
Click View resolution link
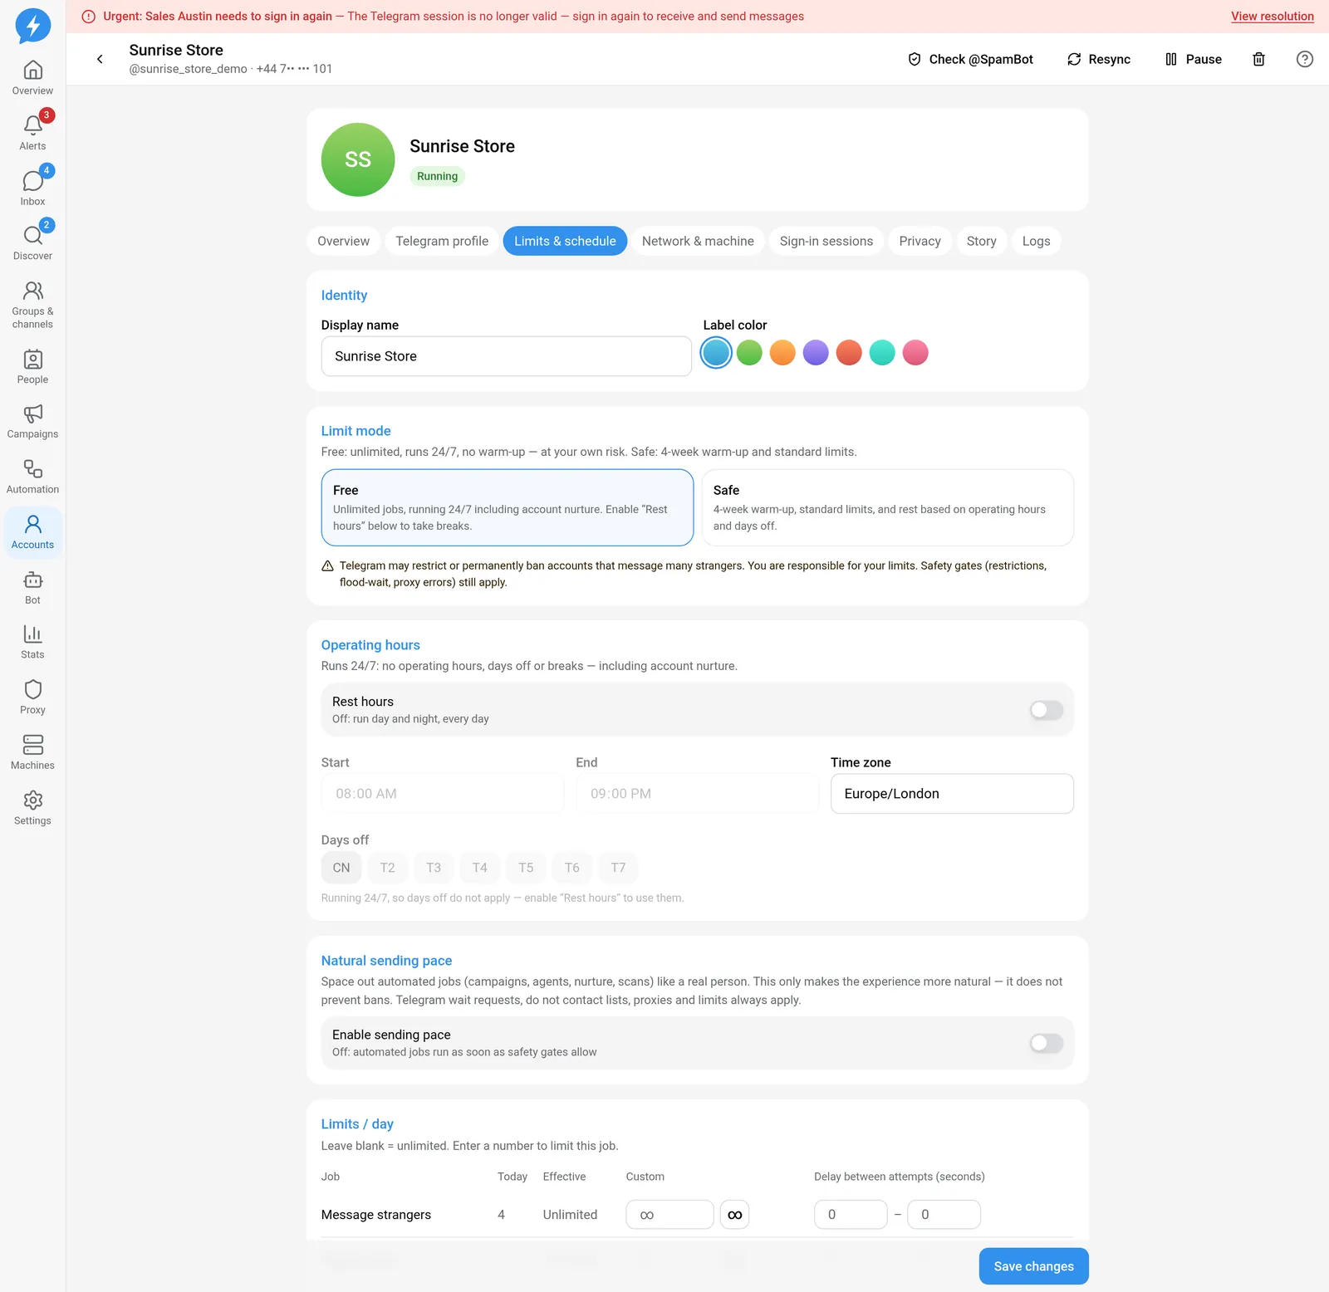(1272, 17)
